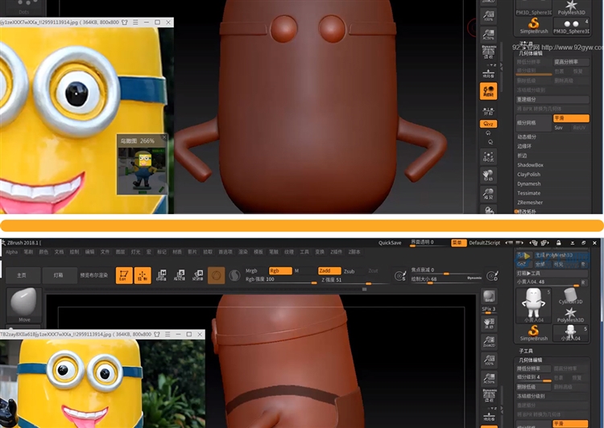Screen dimensions: 604x428
Task: Toggle the Zsub mode
Action: point(350,271)
